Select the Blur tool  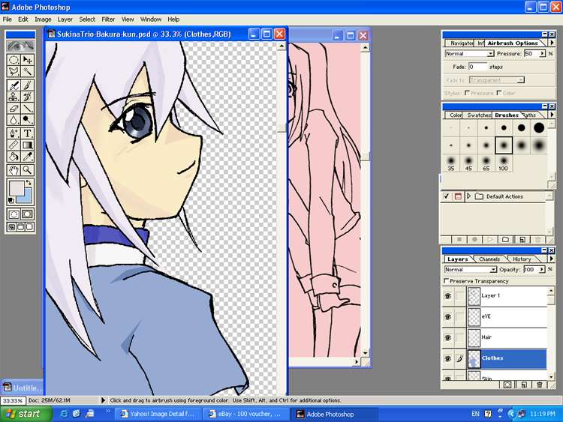pos(14,119)
